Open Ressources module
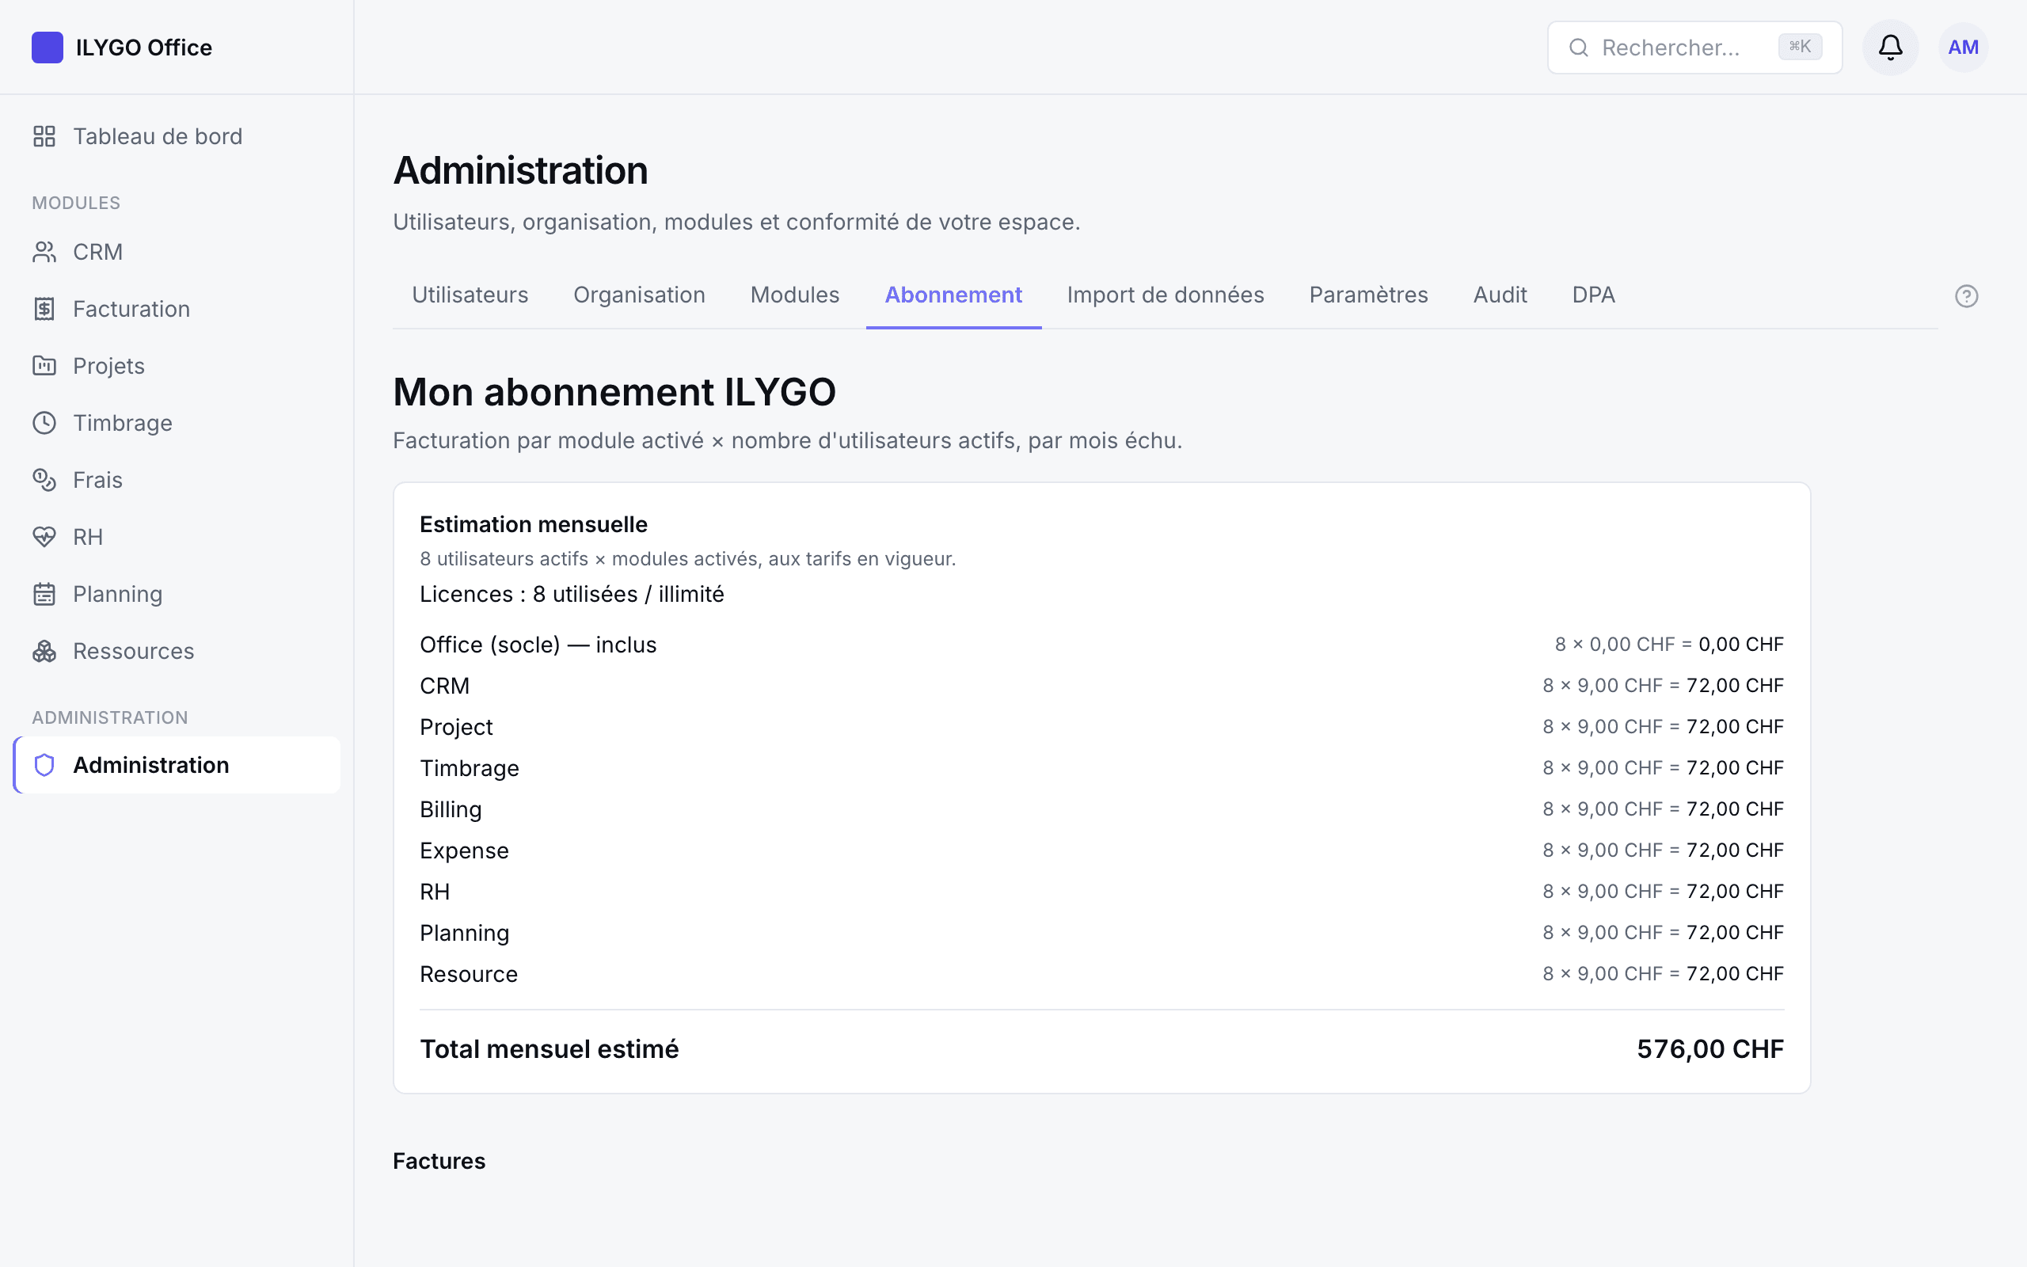This screenshot has height=1267, width=2027. (177, 650)
